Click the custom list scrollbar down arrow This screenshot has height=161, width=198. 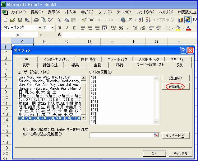click(84, 118)
